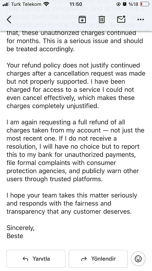The width and height of the screenshot is (152, 271).
Task: Tap the cellular signal bars
Action: (6, 4)
